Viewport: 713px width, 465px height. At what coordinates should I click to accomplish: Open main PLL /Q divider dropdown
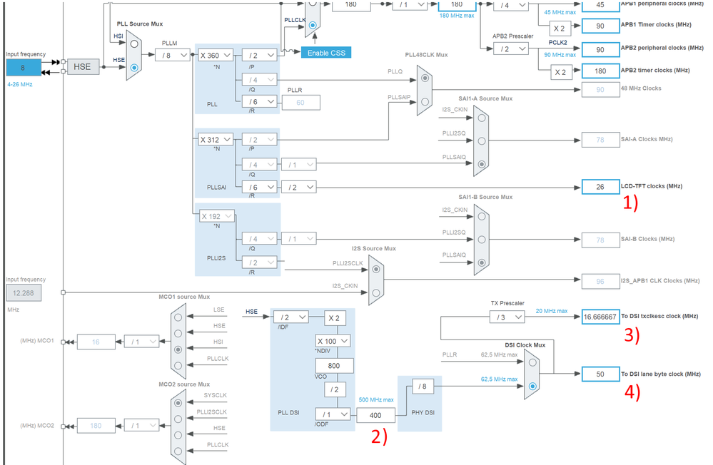[x=259, y=80]
